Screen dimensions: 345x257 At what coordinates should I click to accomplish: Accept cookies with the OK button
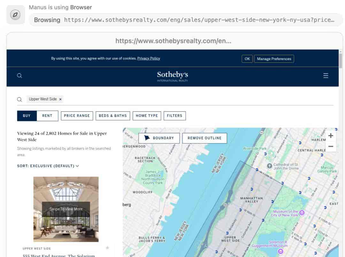pos(247,59)
